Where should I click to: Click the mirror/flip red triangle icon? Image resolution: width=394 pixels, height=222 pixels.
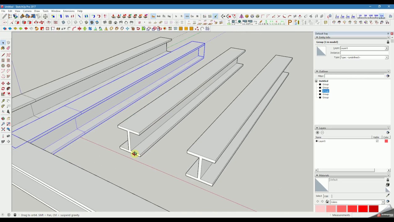(x=241, y=16)
